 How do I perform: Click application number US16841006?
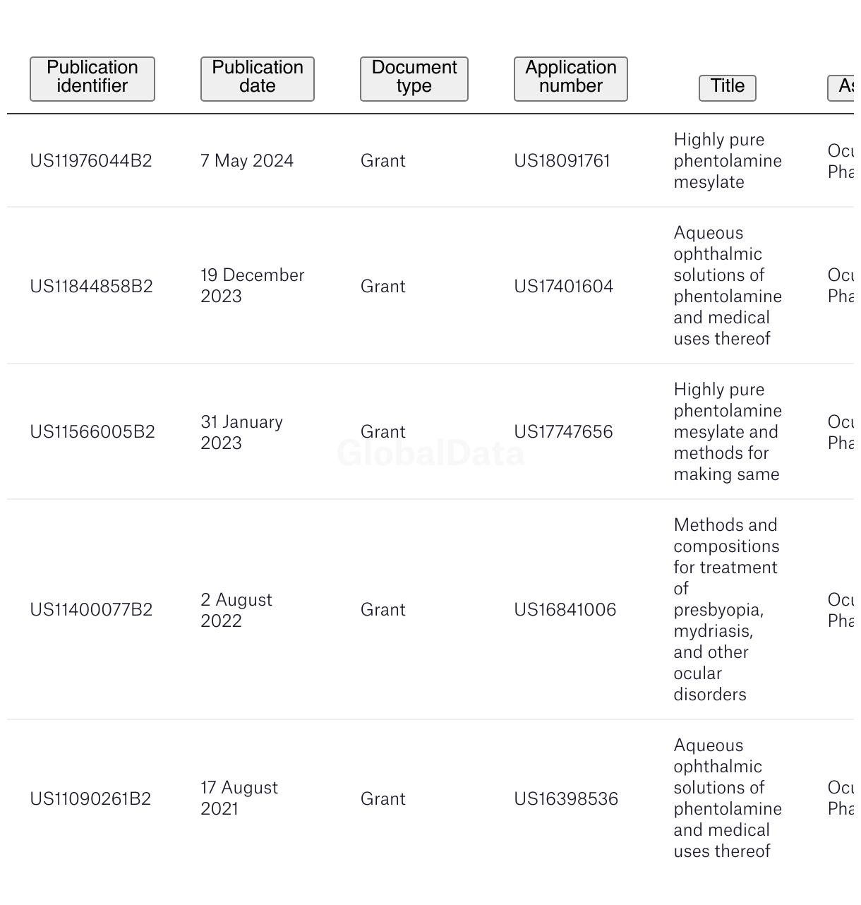[565, 610]
